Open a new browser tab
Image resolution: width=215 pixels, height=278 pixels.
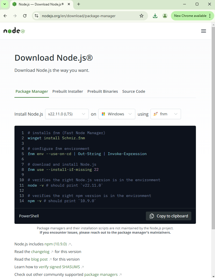79,4
